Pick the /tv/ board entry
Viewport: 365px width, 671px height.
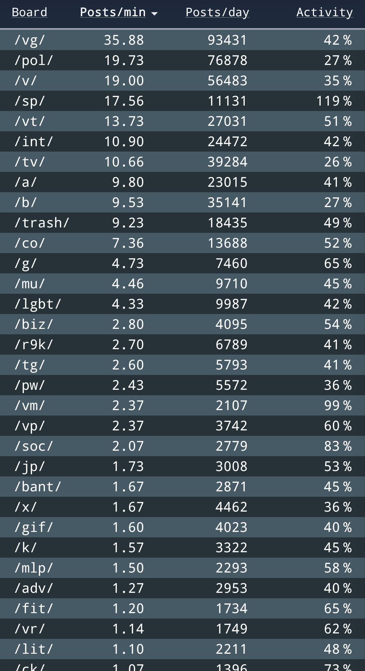coord(29,162)
